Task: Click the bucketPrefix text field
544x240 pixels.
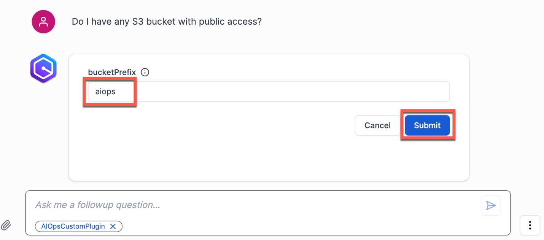Action: (266, 91)
